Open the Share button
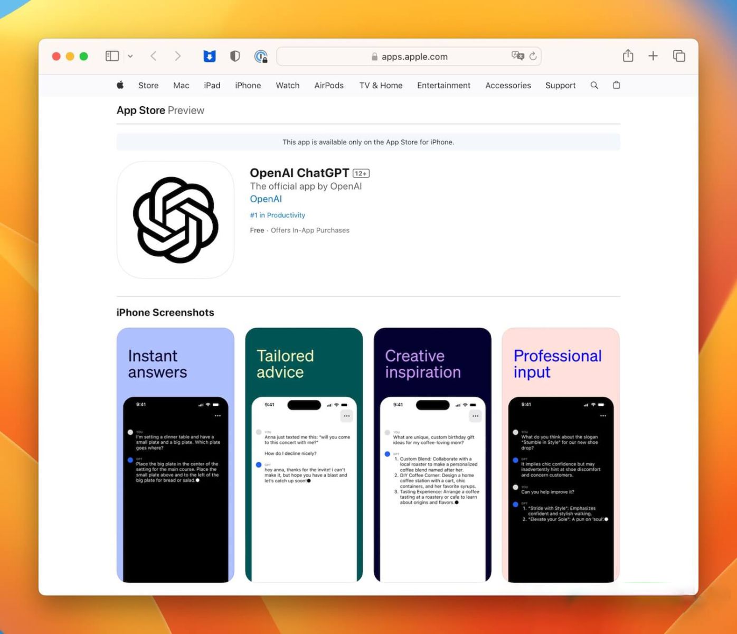 pyautogui.click(x=628, y=55)
